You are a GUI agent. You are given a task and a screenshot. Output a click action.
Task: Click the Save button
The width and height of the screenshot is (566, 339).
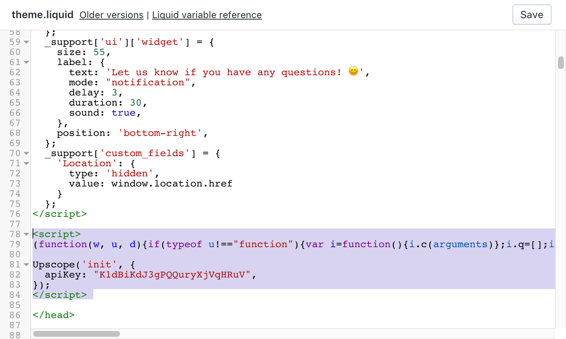click(532, 15)
